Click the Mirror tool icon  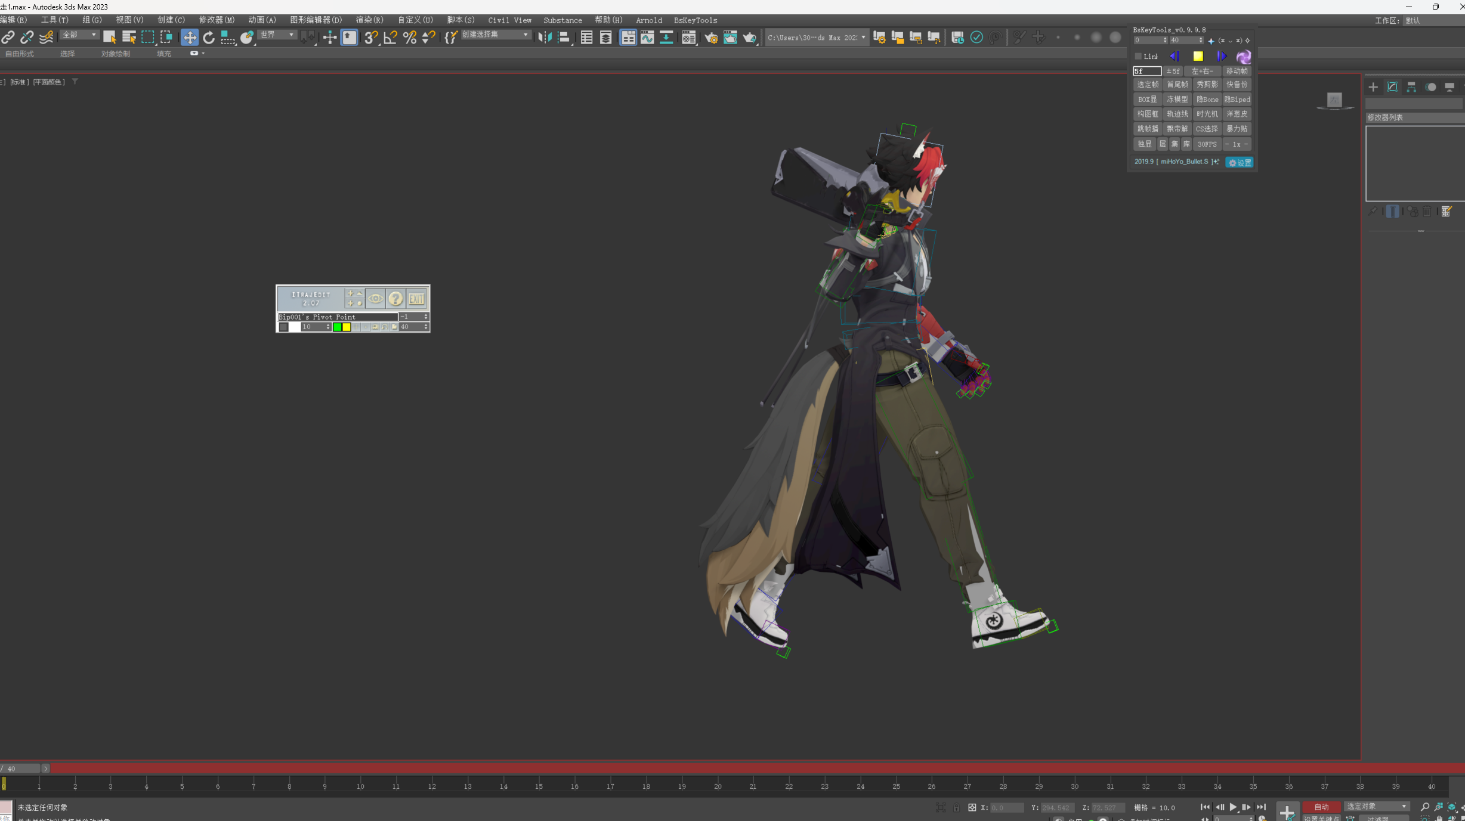click(x=544, y=38)
